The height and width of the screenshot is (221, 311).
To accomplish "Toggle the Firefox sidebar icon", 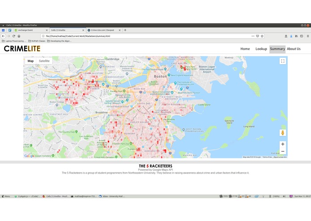I will tap(302, 36).
